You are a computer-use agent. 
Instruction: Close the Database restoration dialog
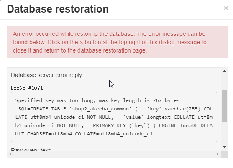(226, 8)
